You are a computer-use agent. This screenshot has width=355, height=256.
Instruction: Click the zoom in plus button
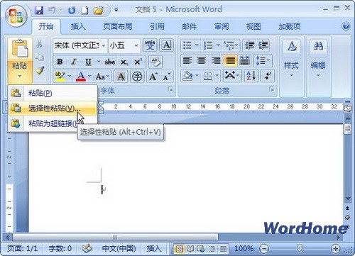coord(335,248)
